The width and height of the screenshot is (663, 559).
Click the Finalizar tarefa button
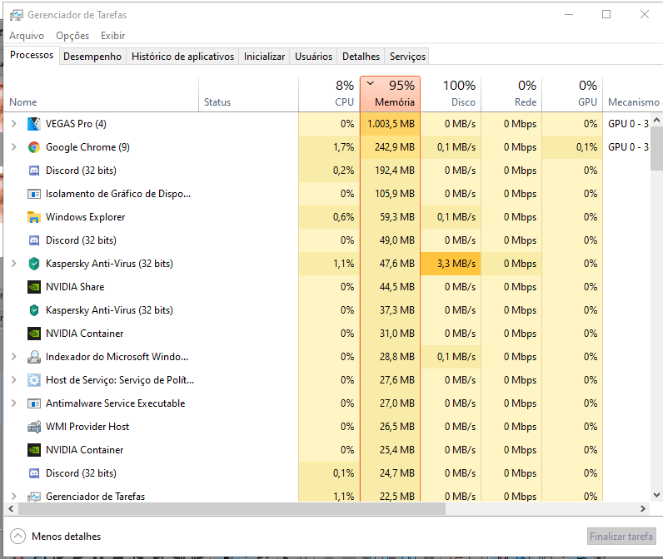tap(621, 537)
